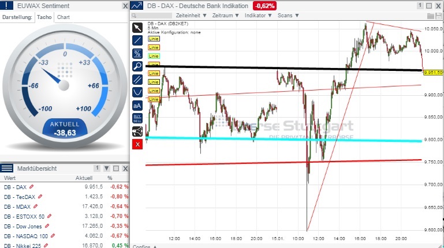Viewport: 444px width, 248px height.
Task: Click the pencil icon next to DB - ESTOXX 50
Action: tap(49, 216)
